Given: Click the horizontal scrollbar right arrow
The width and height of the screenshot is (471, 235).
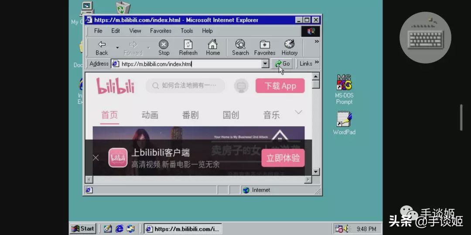Looking at the screenshot, I should point(308,179).
